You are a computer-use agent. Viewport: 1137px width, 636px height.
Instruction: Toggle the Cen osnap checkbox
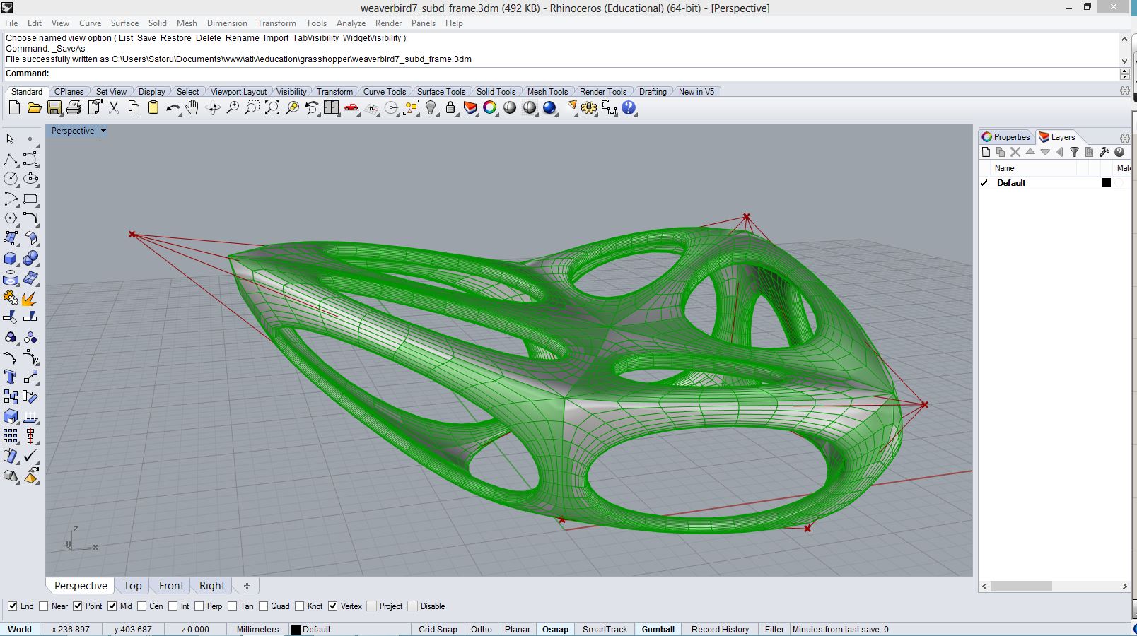click(x=142, y=606)
